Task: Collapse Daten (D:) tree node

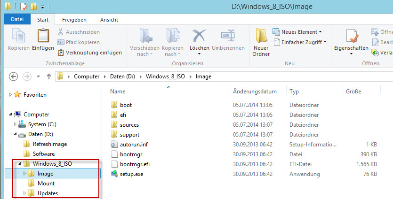Action: click(15, 134)
